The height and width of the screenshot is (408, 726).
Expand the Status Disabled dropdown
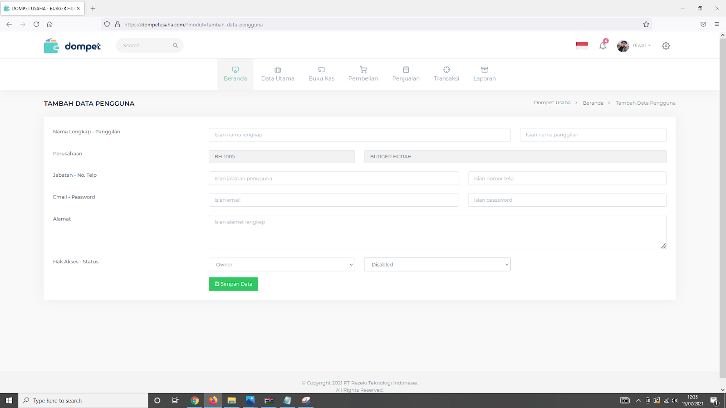point(437,265)
